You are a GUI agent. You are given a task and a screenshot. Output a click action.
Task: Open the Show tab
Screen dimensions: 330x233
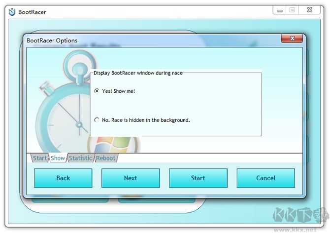pos(58,158)
